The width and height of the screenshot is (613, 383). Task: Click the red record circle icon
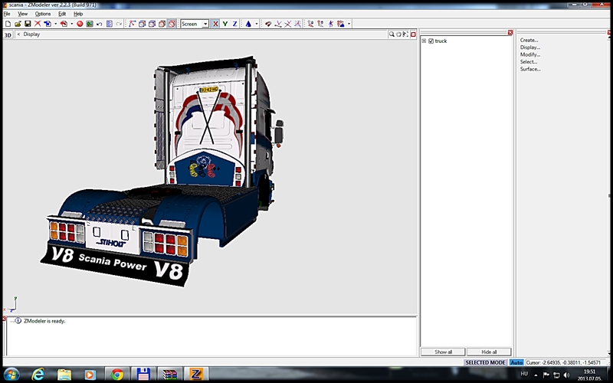pos(79,24)
